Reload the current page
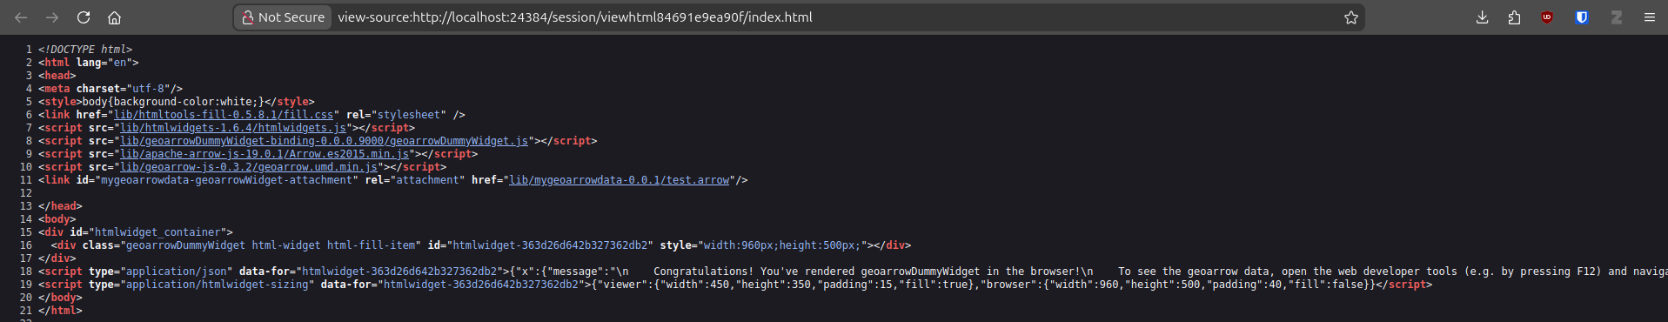Image resolution: width=1668 pixels, height=322 pixels. tap(84, 17)
